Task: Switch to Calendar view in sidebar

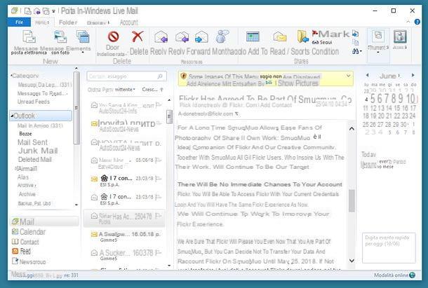Action: point(29,232)
